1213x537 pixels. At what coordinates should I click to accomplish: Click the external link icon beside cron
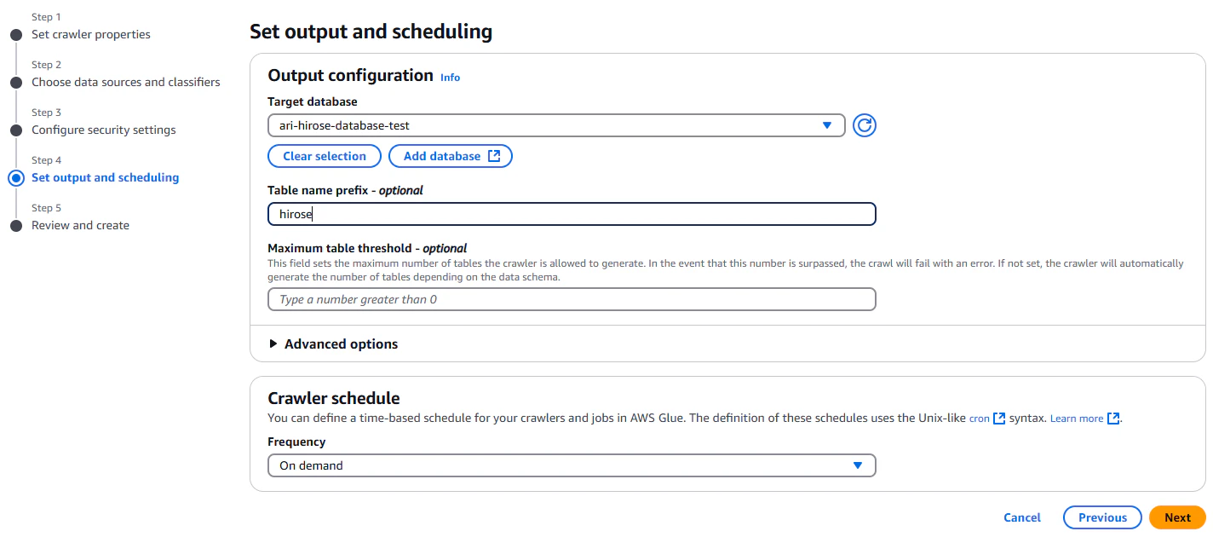click(x=999, y=419)
